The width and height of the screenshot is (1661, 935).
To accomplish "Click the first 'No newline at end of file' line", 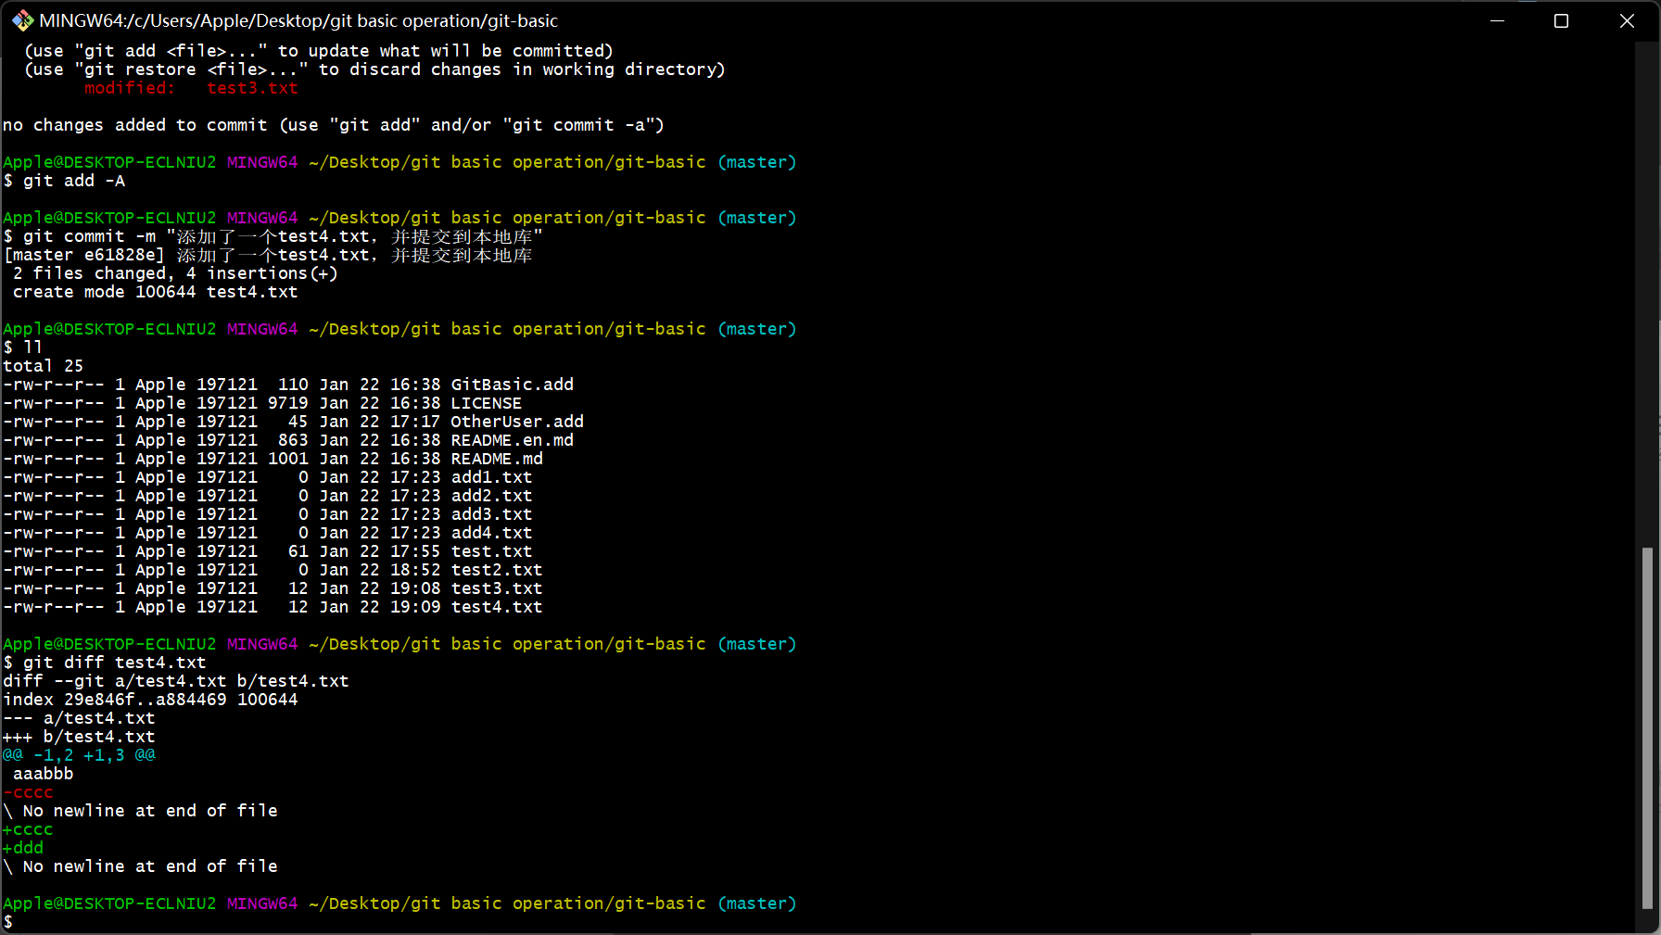I will click(x=140, y=811).
